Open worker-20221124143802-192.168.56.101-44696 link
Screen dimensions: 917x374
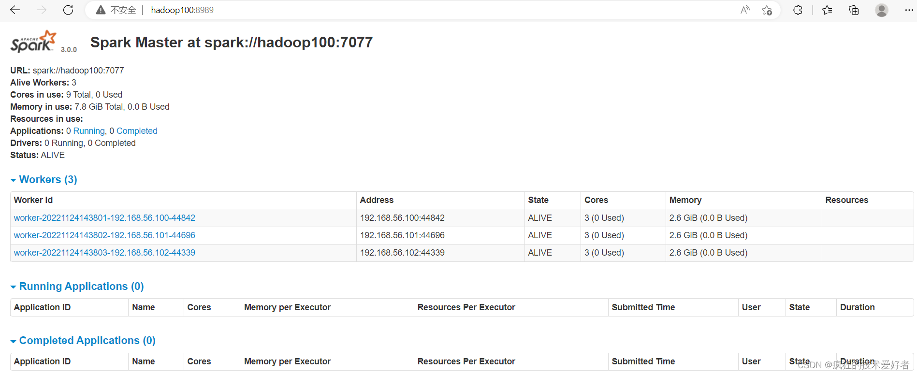point(104,235)
